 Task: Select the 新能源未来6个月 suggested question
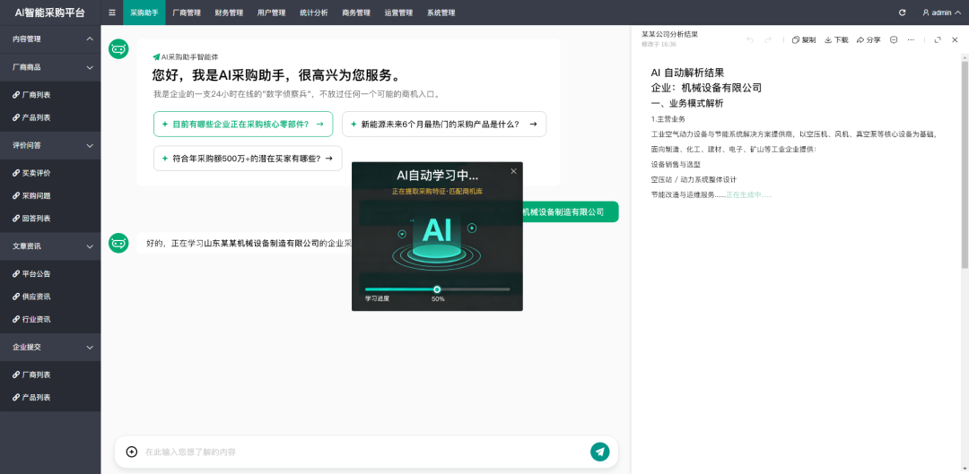(x=443, y=125)
